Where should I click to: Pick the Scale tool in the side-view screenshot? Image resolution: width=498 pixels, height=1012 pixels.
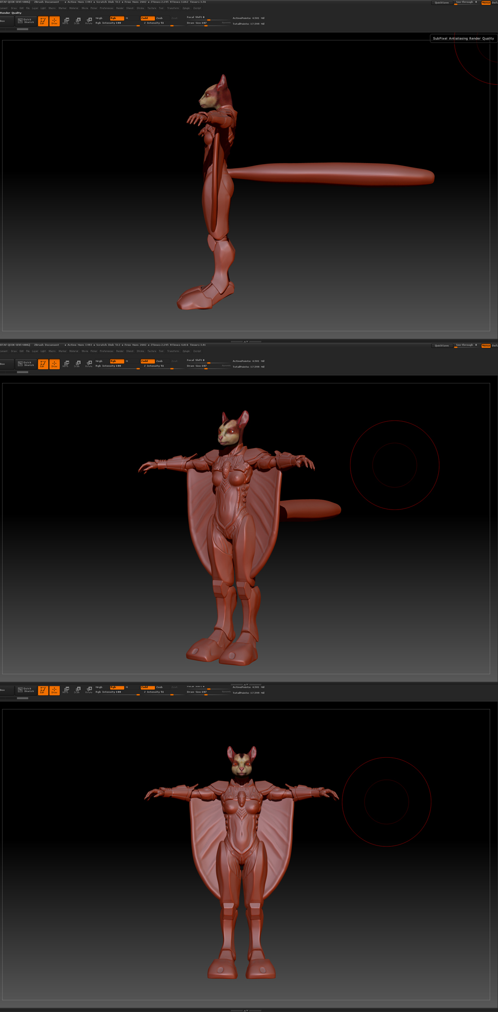(77, 21)
